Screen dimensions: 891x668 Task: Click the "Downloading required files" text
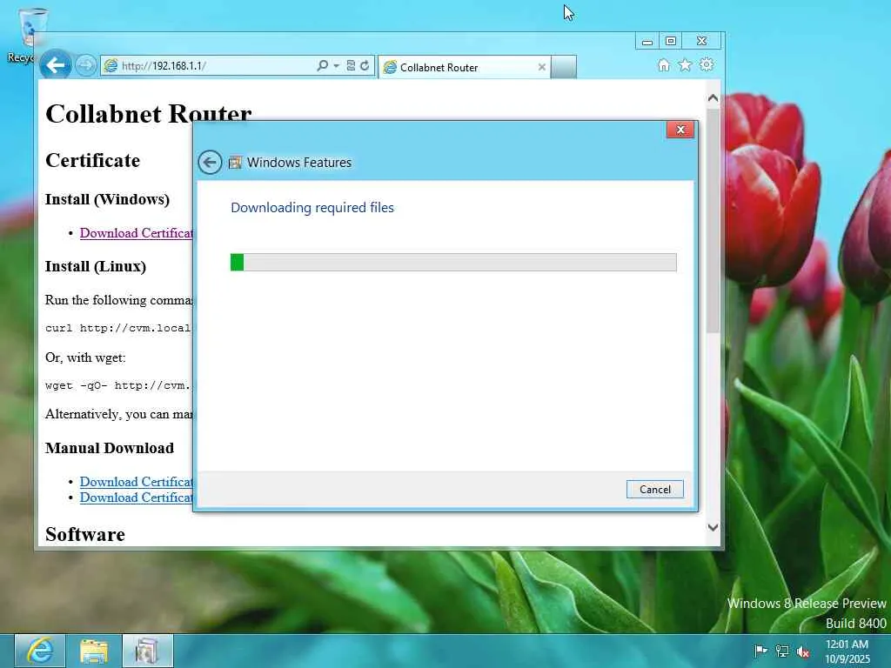click(x=312, y=208)
